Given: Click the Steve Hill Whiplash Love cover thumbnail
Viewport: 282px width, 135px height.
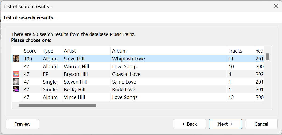Looking at the screenshot, I should pos(16,59).
